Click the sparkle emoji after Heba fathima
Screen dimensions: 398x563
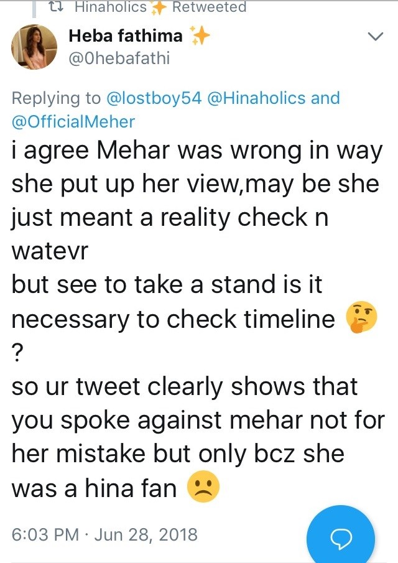pyautogui.click(x=199, y=35)
